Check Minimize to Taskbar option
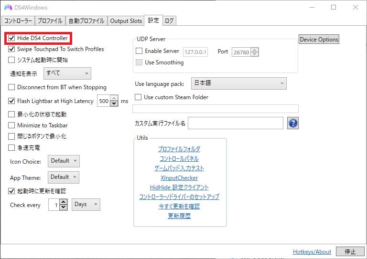The width and height of the screenshot is (367, 259). [x=11, y=125]
